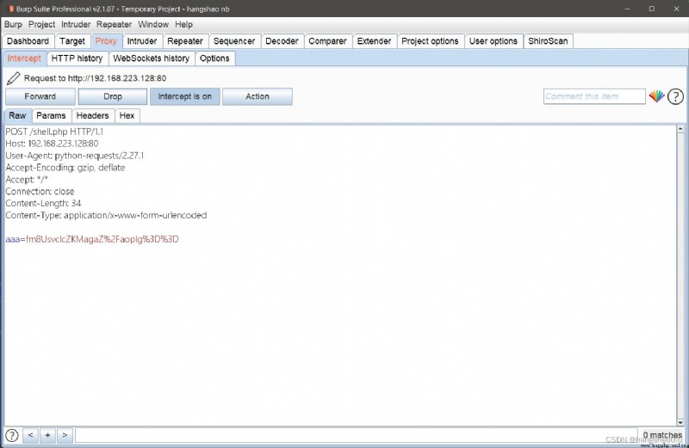Image resolution: width=689 pixels, height=448 pixels.
Task: Open the Extender tab
Action: (x=374, y=41)
